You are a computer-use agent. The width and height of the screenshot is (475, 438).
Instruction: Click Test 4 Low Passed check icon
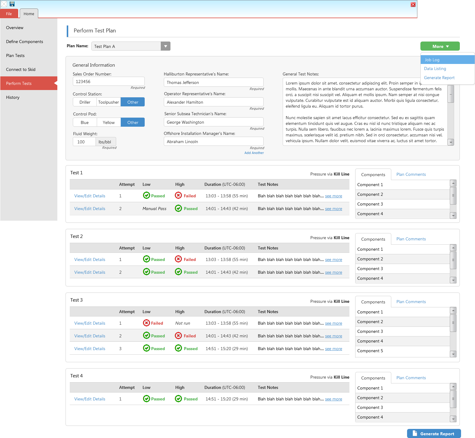tap(146, 399)
